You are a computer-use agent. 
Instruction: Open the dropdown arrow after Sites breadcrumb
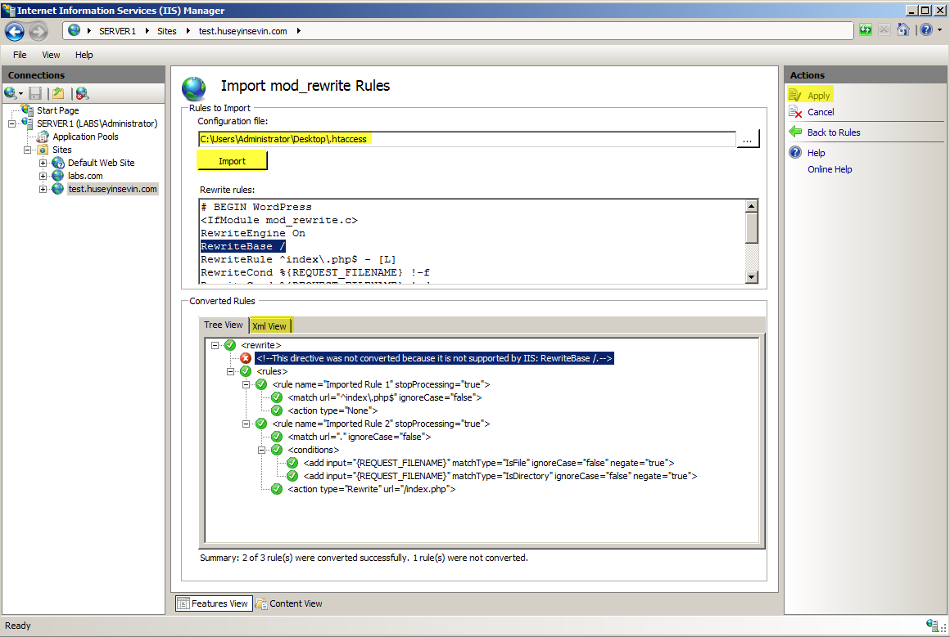point(188,31)
